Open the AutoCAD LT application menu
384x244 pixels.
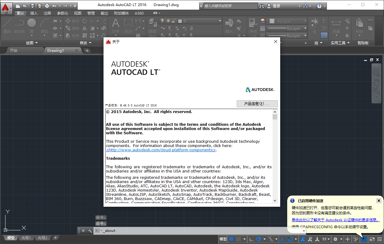[x=7, y=8]
